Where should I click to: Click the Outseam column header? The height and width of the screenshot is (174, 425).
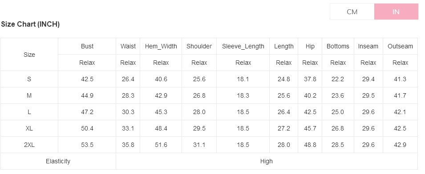pos(401,46)
